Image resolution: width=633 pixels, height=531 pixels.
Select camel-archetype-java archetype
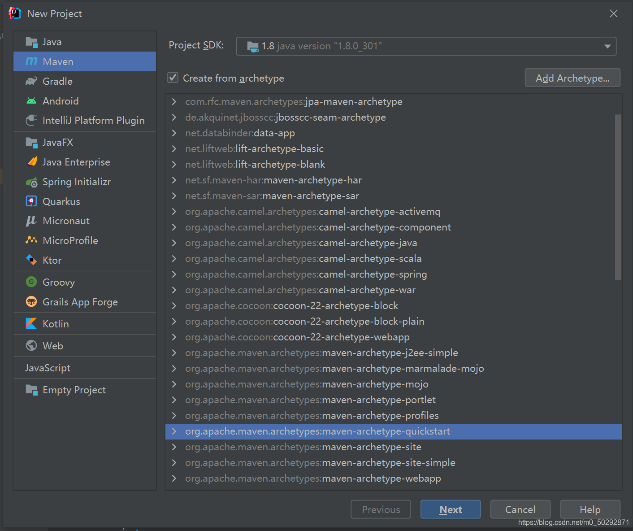(x=394, y=243)
